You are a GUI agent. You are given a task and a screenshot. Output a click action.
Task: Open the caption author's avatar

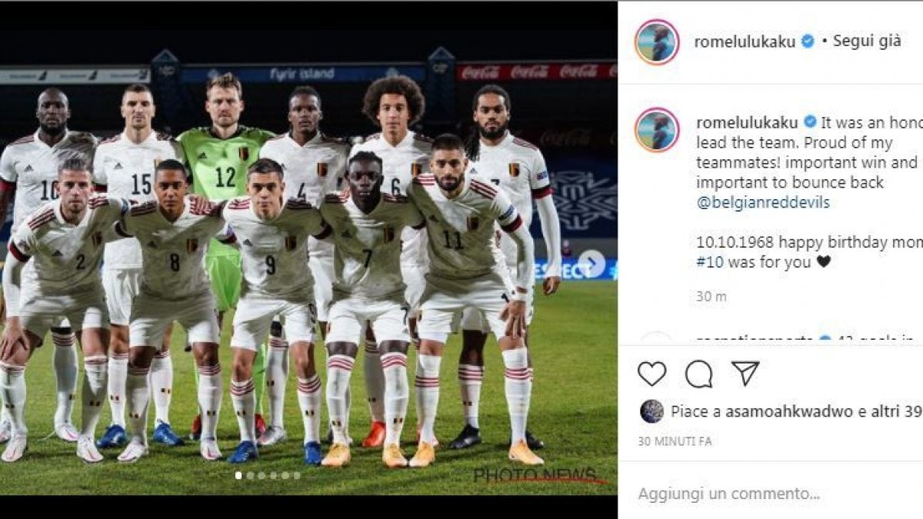[657, 129]
